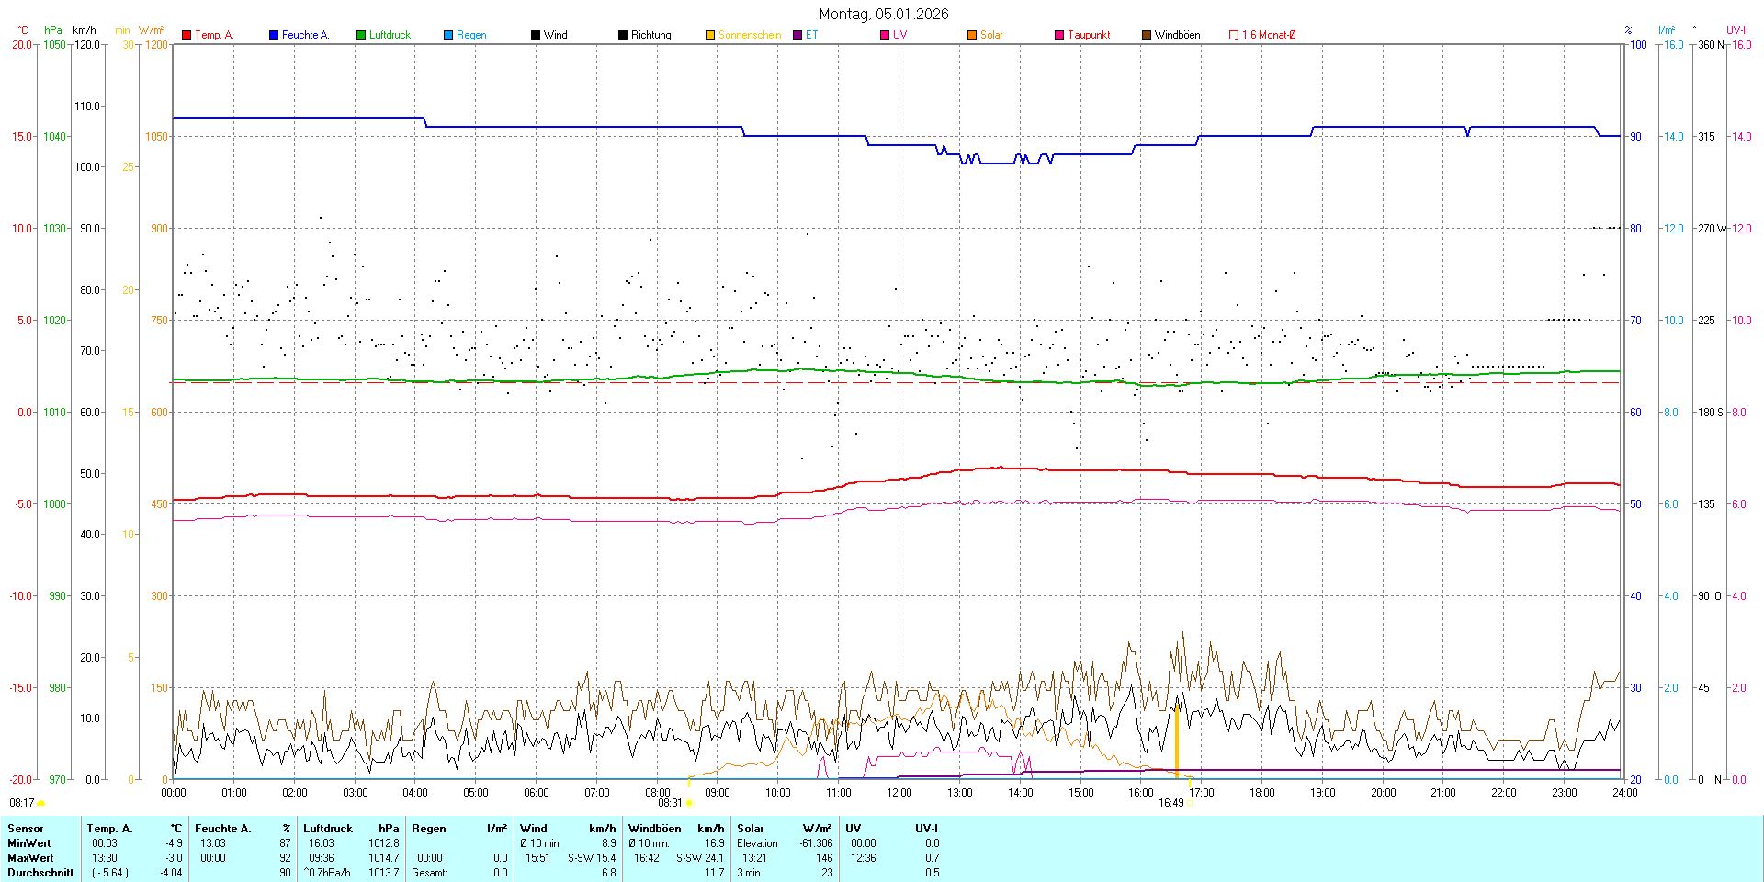Click the sun icon beside 08:17
1764x882 pixels.
[40, 803]
